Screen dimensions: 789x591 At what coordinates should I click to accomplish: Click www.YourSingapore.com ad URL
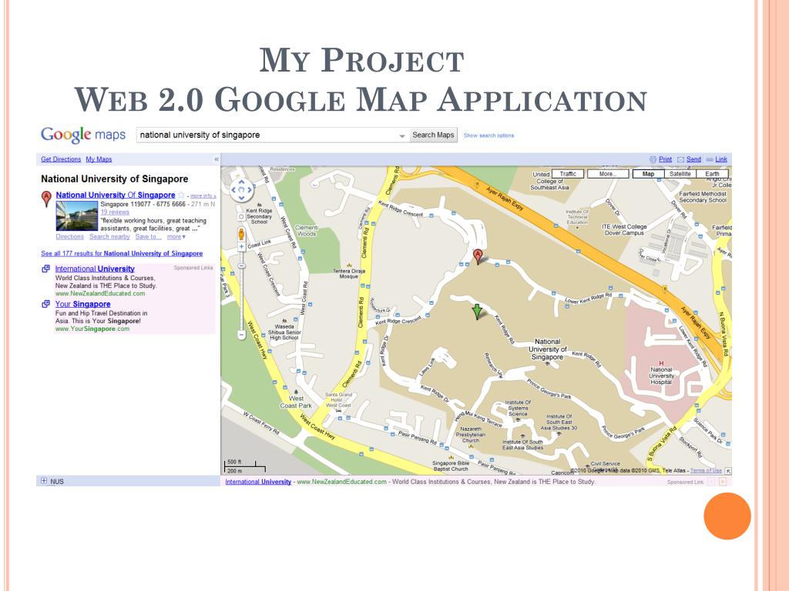click(92, 329)
